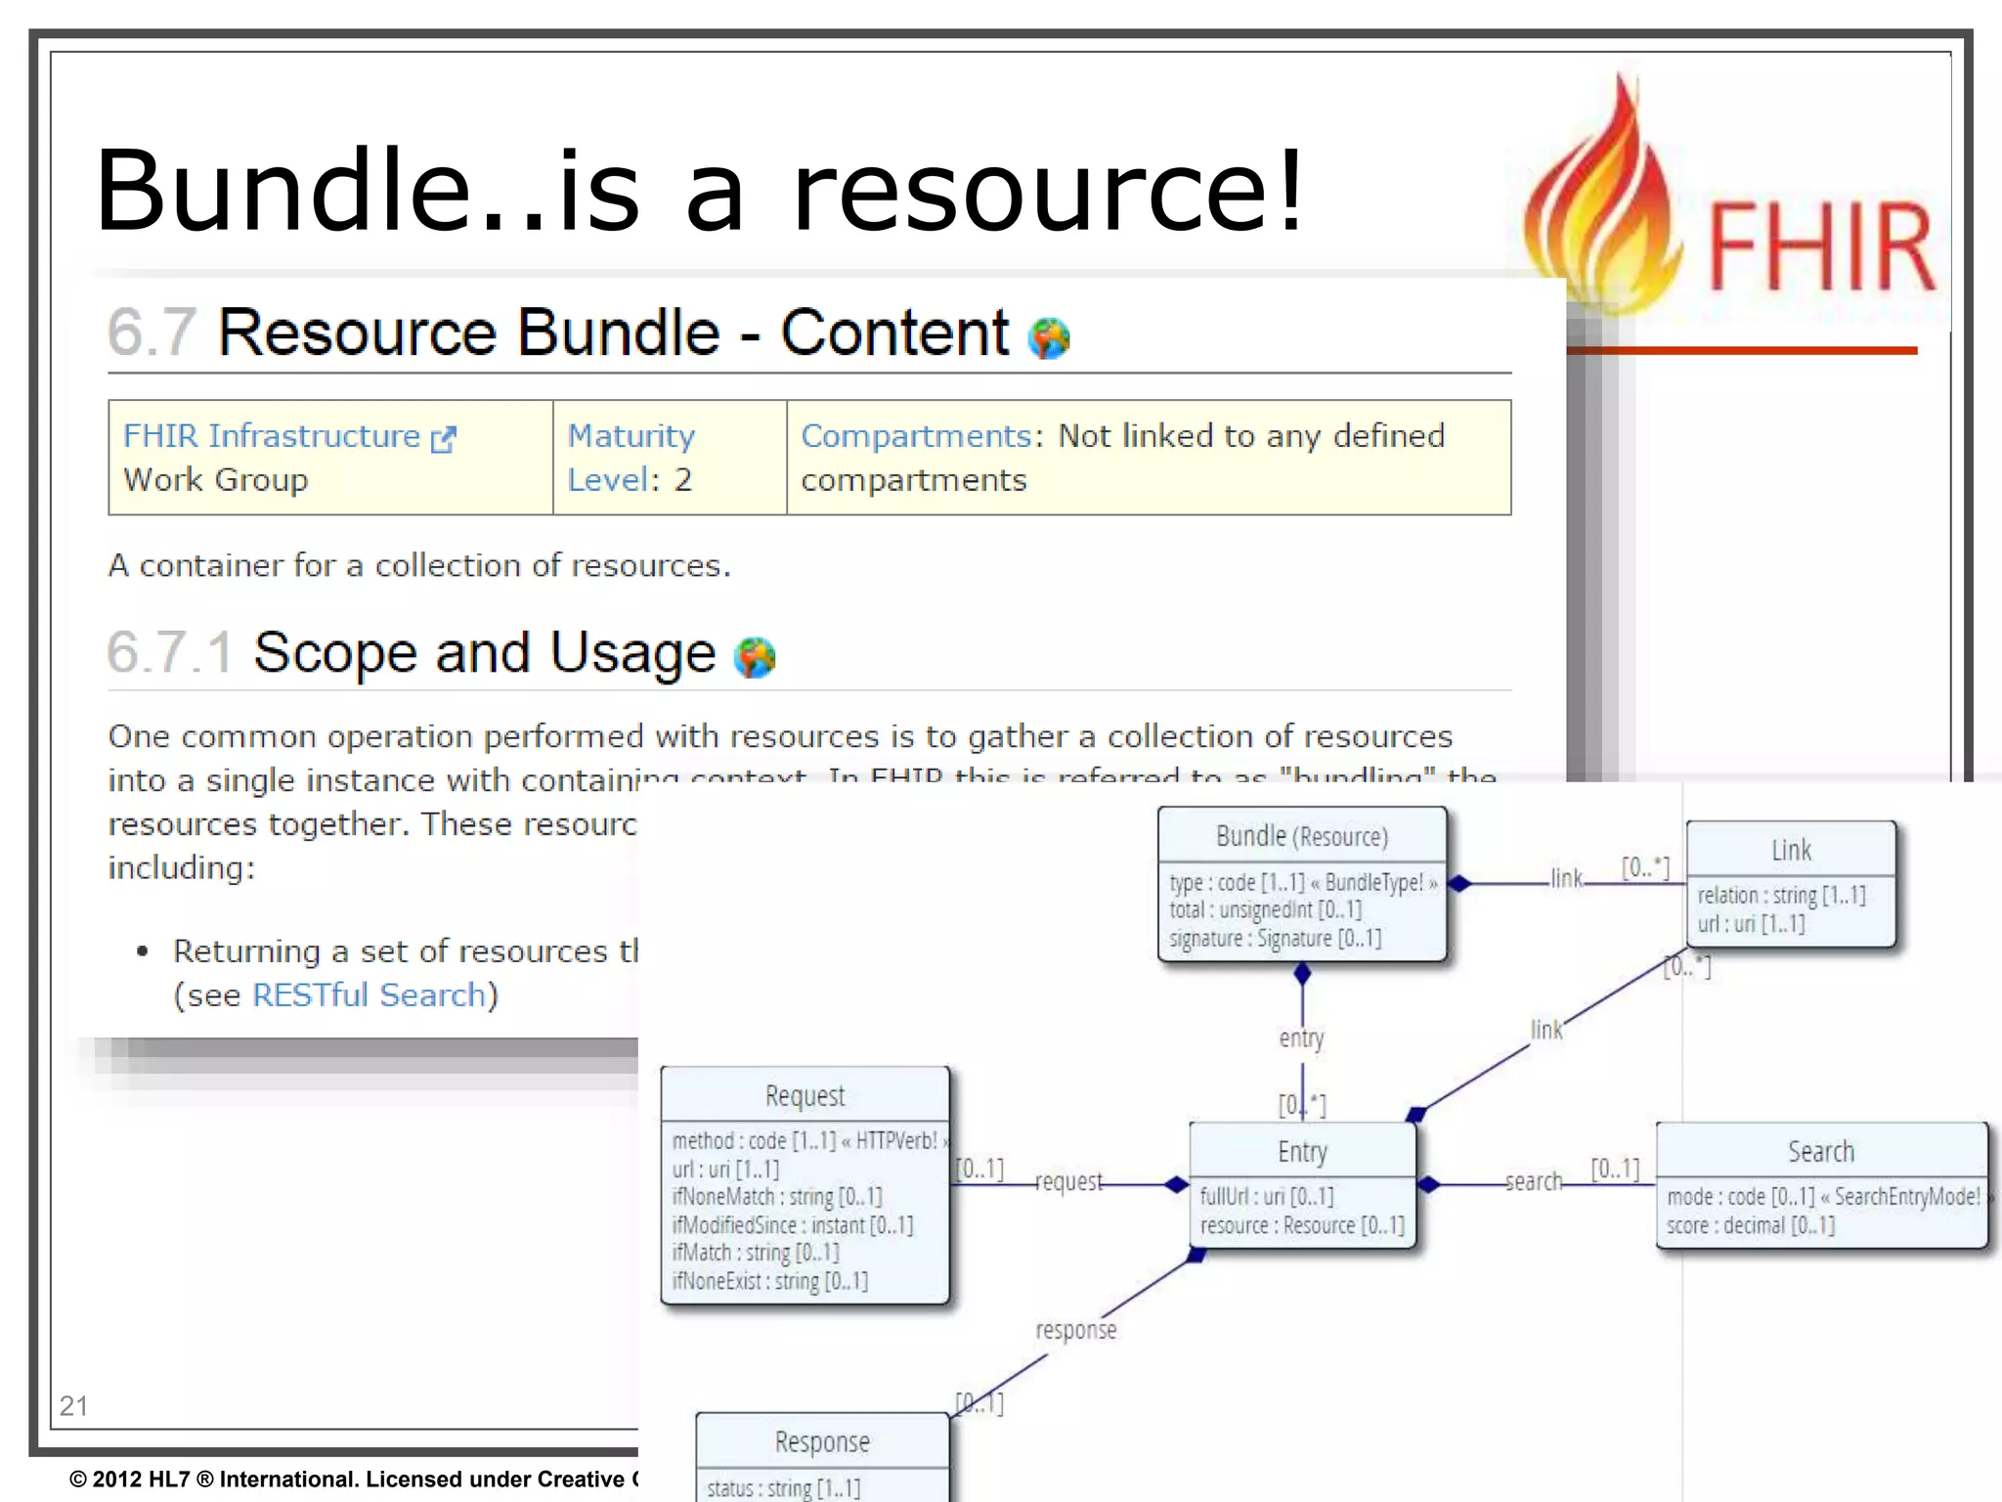The image size is (2002, 1502).
Task: Select the Link class box in diagram
Action: tap(1790, 850)
